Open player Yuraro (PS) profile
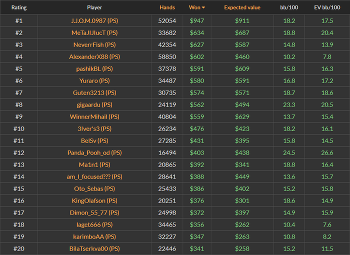 coord(94,80)
